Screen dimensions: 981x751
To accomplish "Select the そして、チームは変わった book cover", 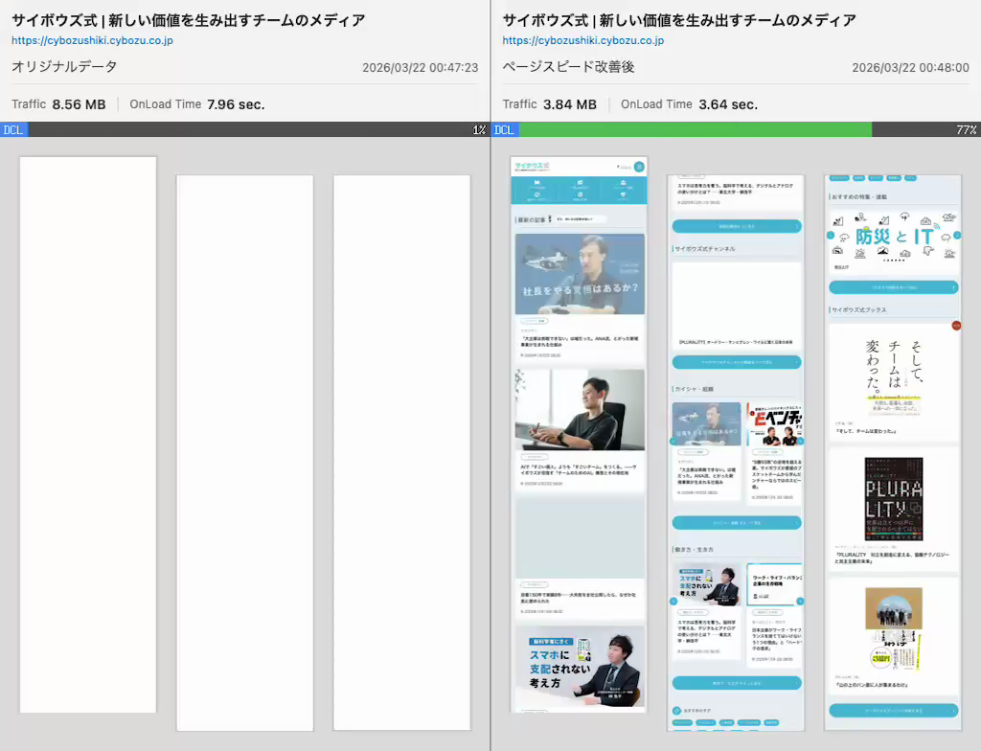I will coord(893,374).
